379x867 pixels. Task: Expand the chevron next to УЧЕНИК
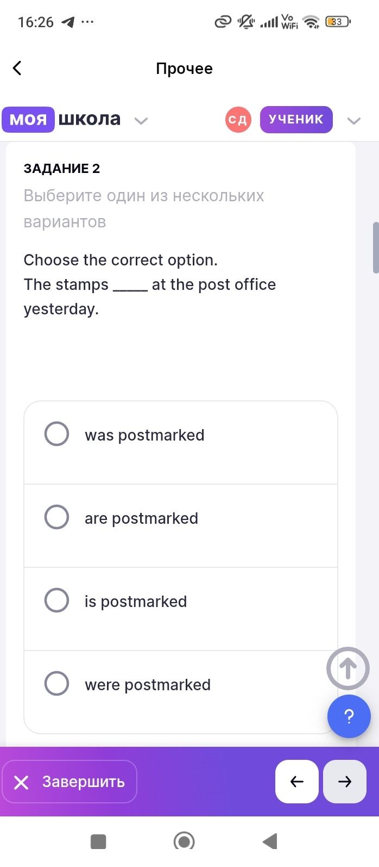(x=354, y=121)
